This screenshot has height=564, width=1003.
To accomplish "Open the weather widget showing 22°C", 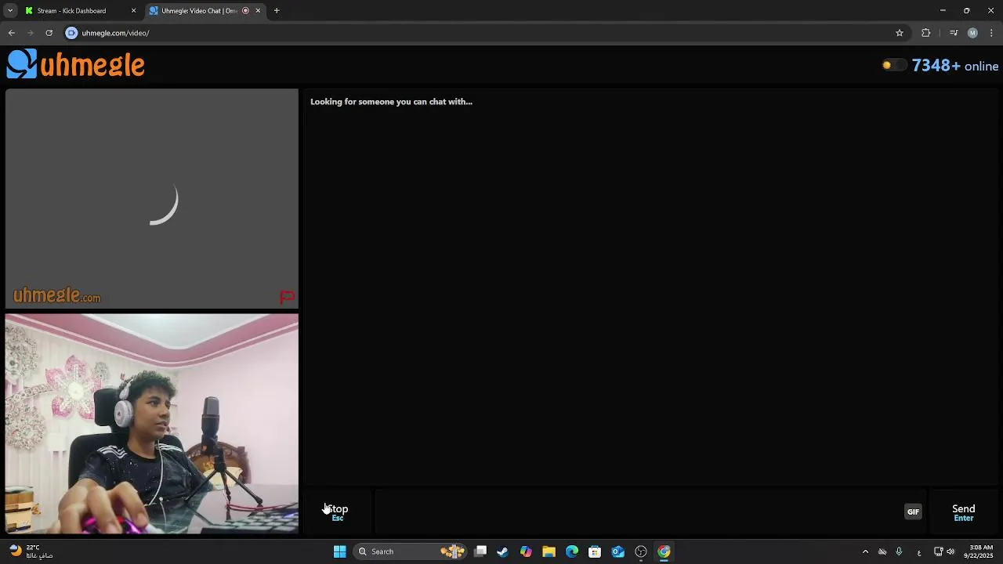I will (x=31, y=551).
